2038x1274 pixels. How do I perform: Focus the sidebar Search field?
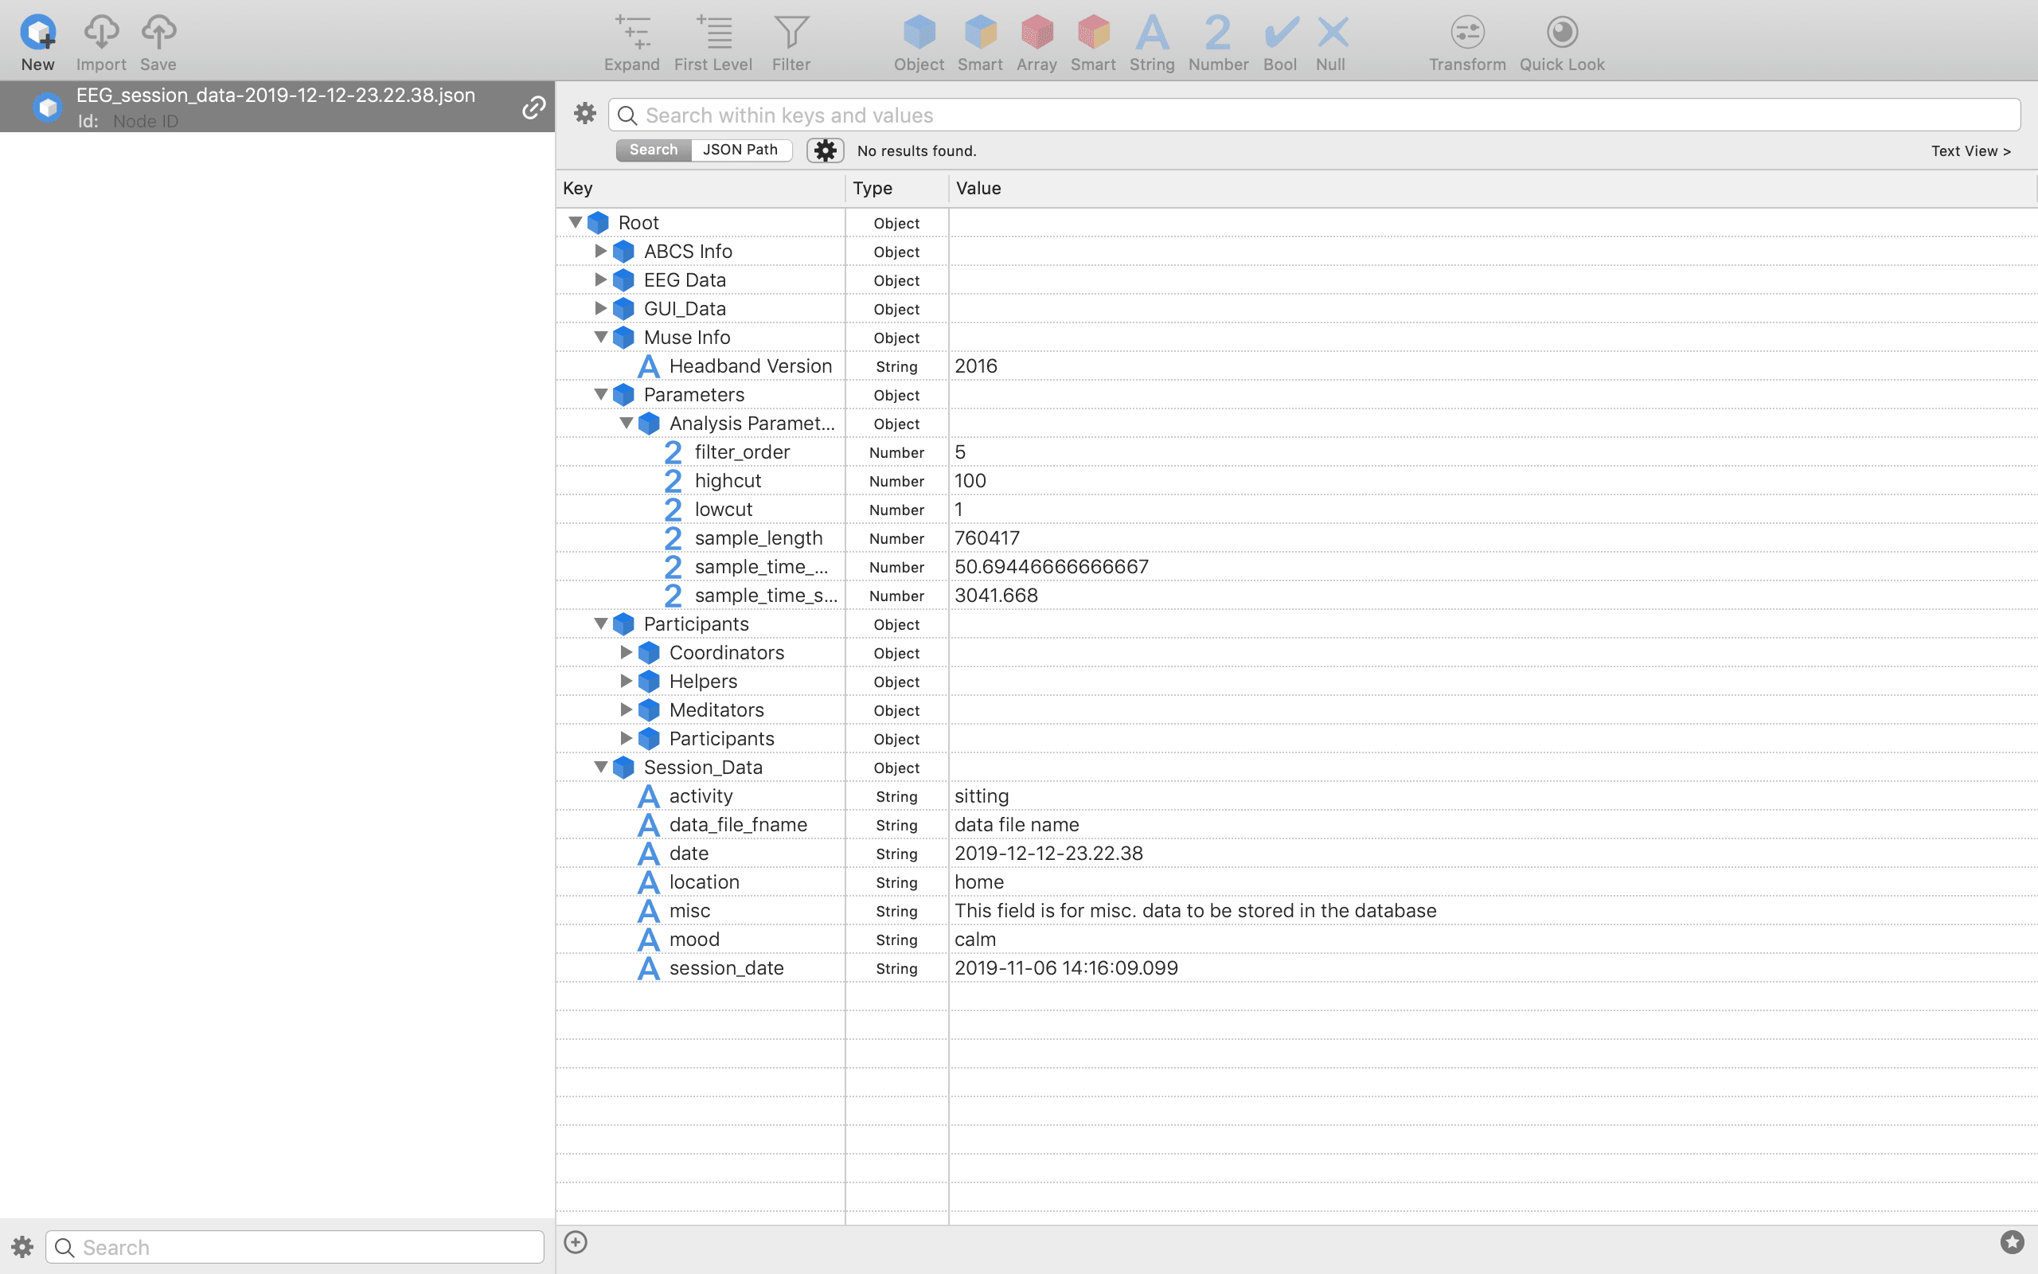click(x=295, y=1247)
